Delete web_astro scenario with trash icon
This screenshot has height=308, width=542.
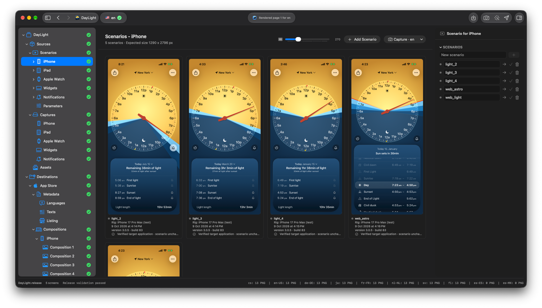point(517,89)
